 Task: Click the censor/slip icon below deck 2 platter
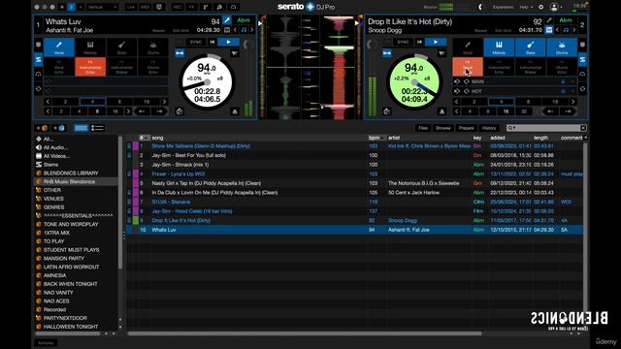[386, 111]
